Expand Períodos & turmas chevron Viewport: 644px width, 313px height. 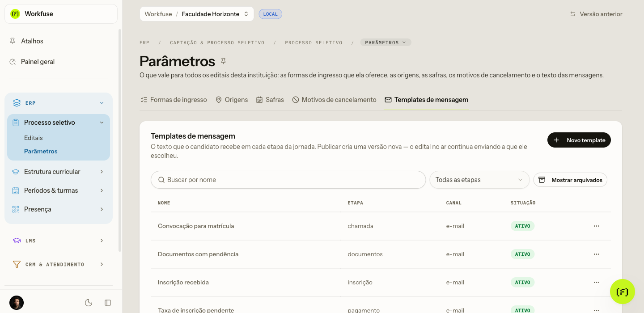[102, 190]
